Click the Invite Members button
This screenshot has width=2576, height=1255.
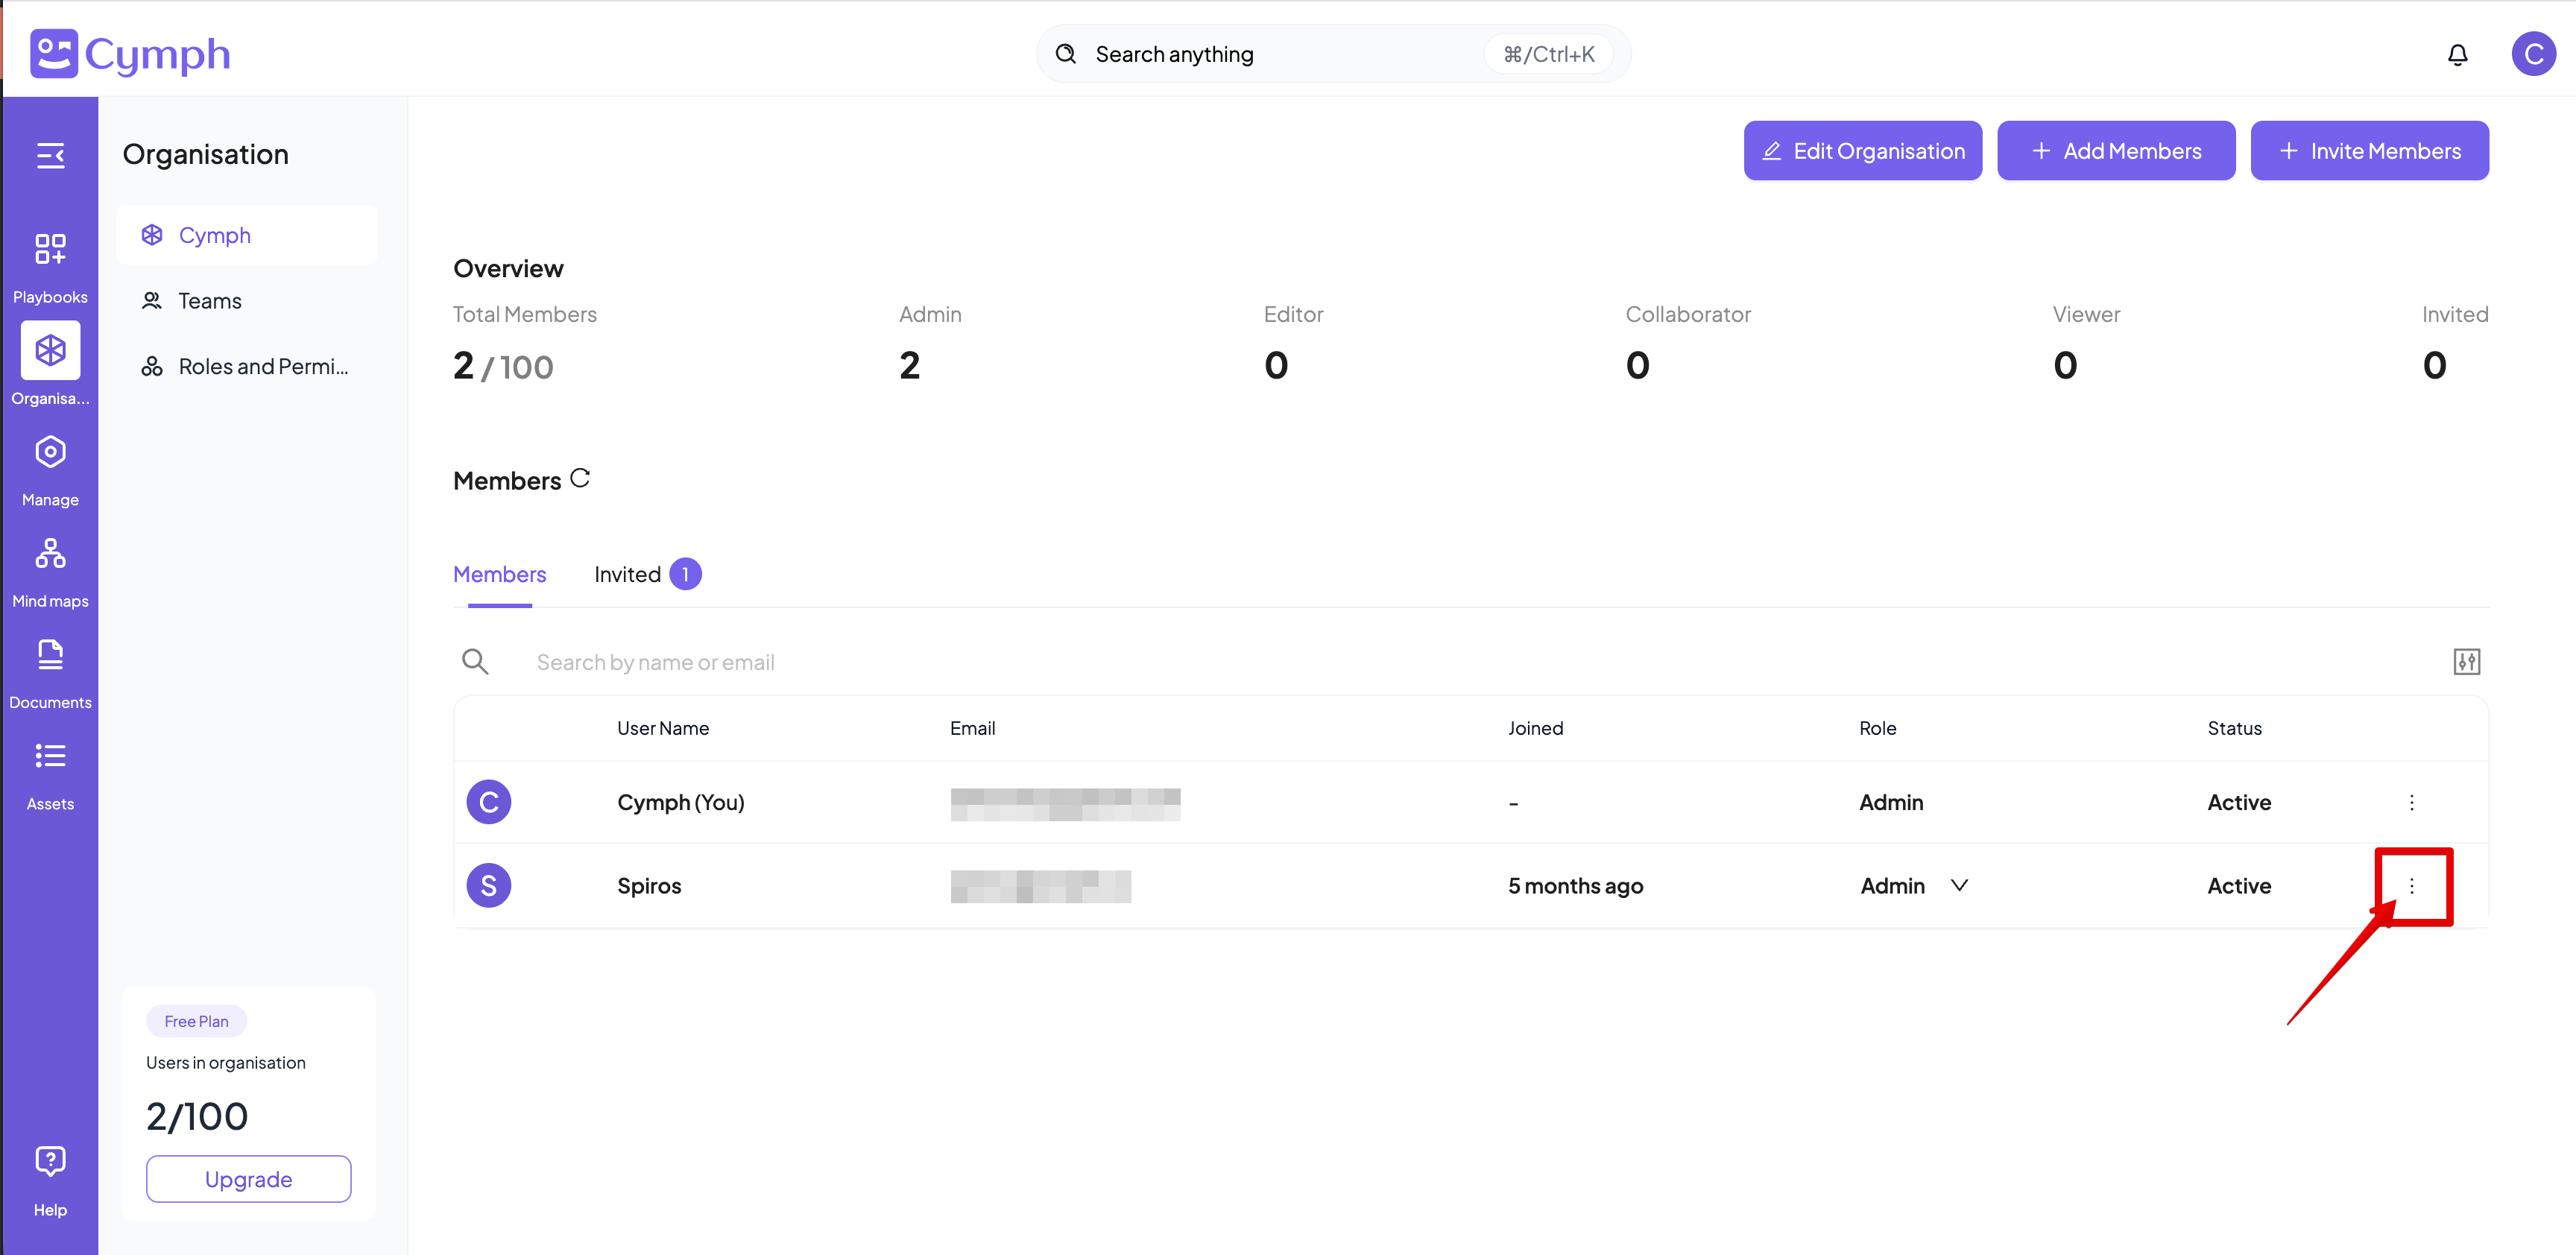[x=2370, y=150]
